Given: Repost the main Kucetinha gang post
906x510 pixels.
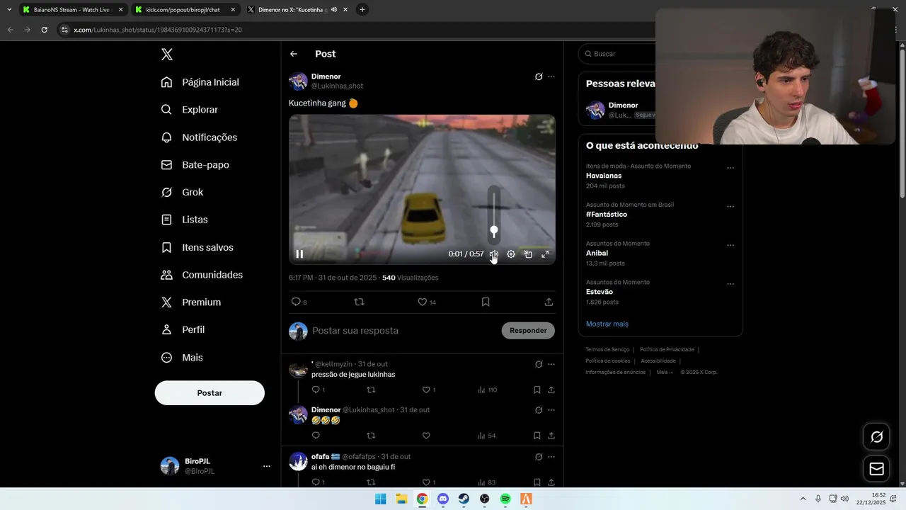Looking at the screenshot, I should click(359, 302).
